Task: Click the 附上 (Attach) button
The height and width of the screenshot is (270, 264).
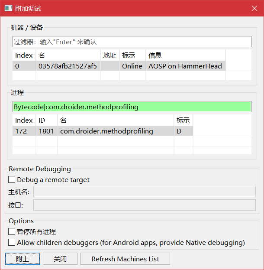Action: coord(23,259)
